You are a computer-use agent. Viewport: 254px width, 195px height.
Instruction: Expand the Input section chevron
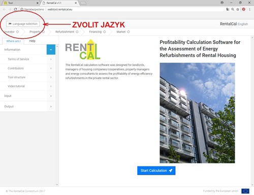(51, 96)
